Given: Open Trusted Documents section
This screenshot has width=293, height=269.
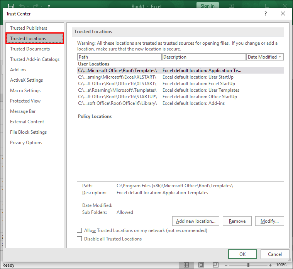Looking at the screenshot, I should (35, 49).
